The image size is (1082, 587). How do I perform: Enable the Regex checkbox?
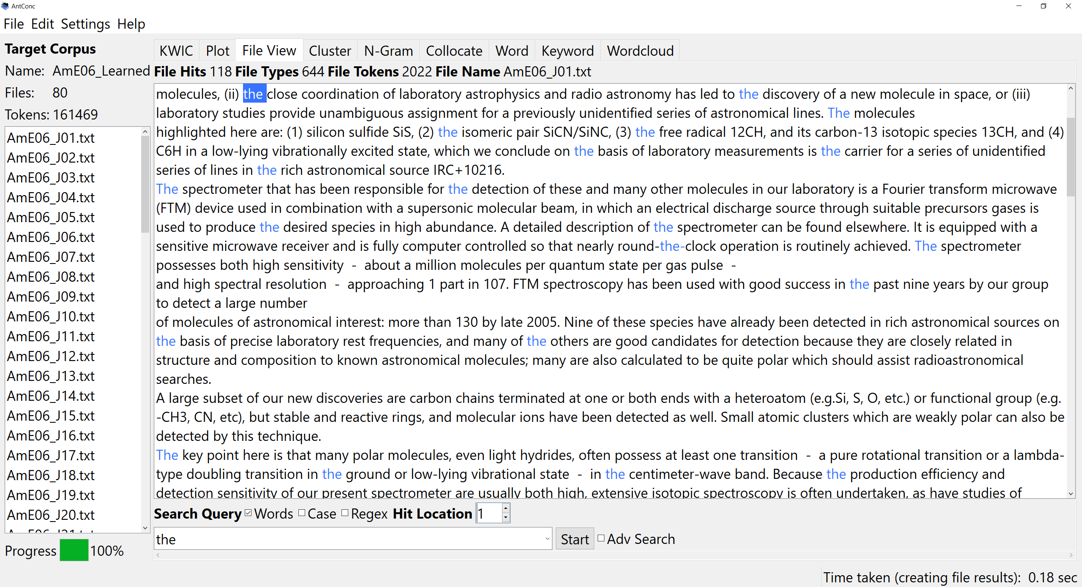click(x=345, y=513)
